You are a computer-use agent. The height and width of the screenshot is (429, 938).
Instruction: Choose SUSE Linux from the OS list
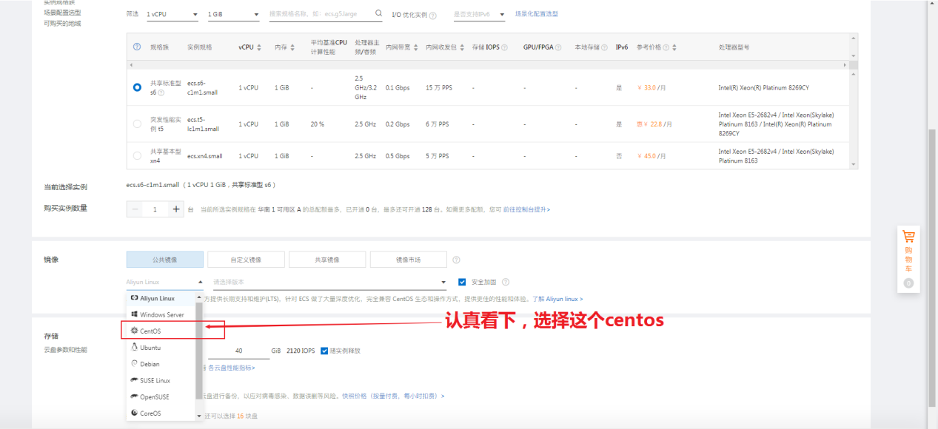coord(161,380)
